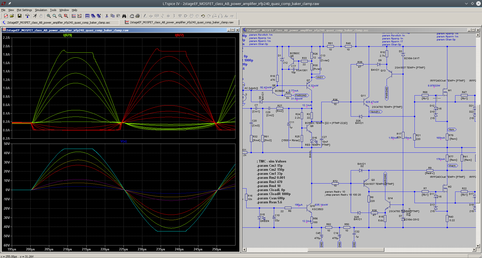Select the SPICE directive .op tool

point(232,16)
